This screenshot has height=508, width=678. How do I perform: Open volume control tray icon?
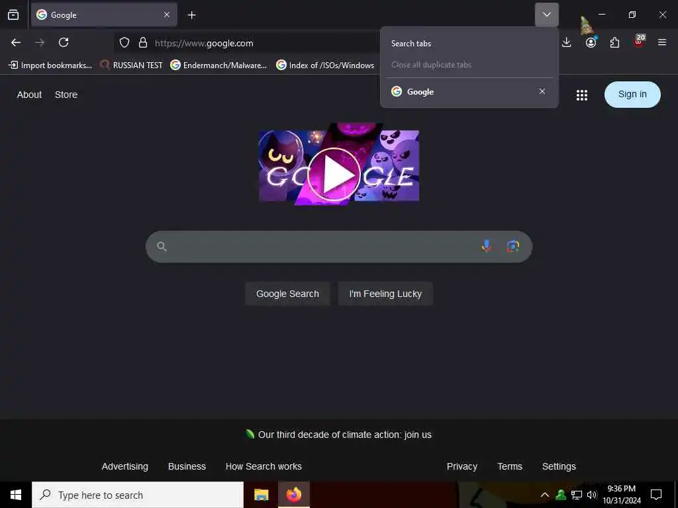(x=592, y=495)
